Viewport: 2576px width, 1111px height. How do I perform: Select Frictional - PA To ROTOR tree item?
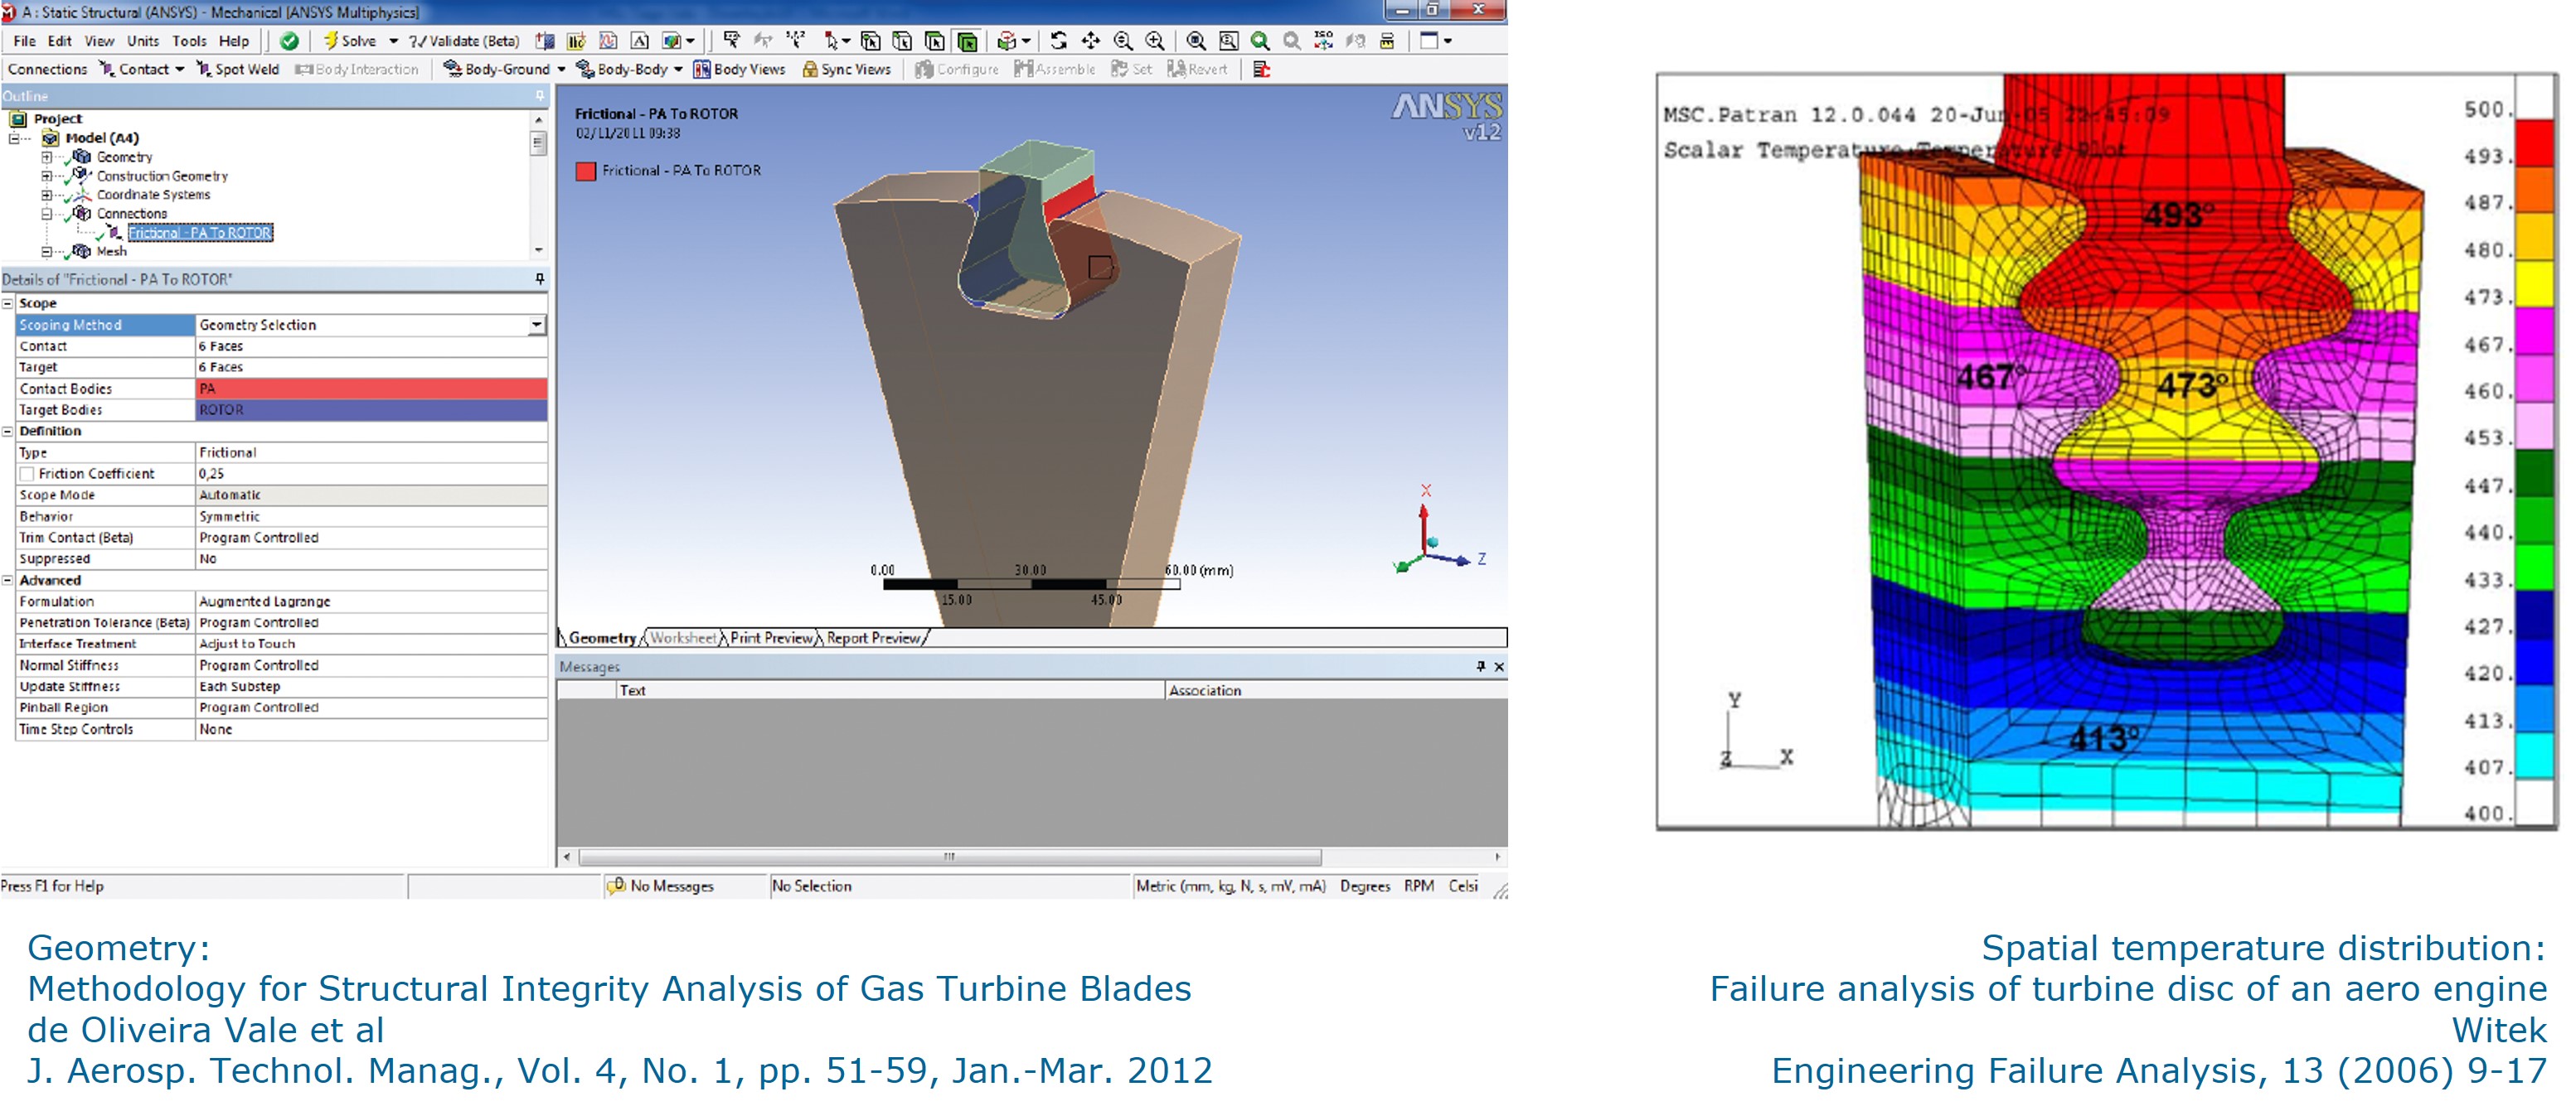199,233
